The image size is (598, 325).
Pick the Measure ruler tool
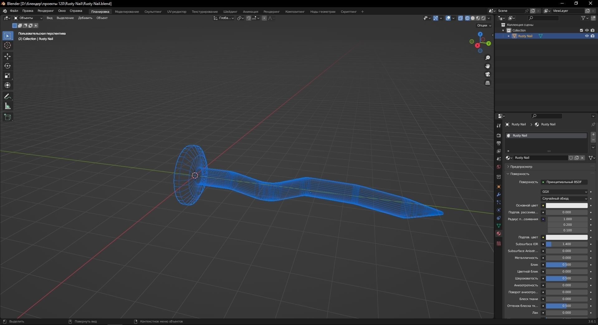(7, 106)
